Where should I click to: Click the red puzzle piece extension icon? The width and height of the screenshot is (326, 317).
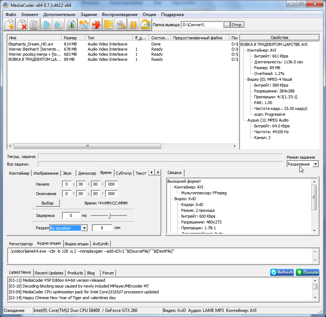(96, 25)
